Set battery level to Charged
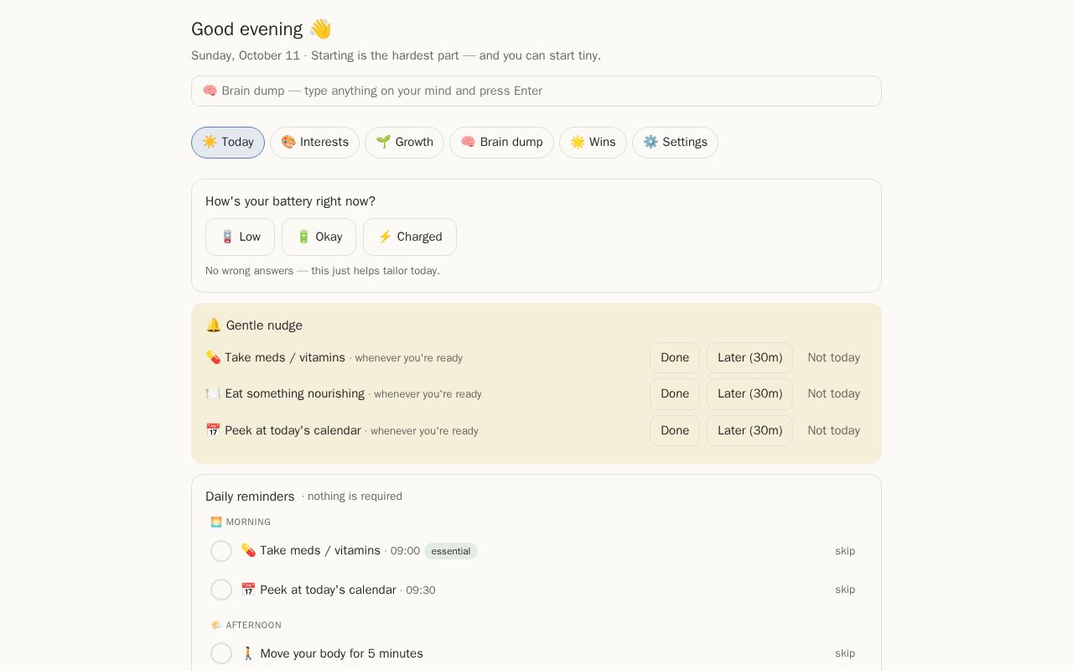The image size is (1073, 671). click(x=410, y=237)
